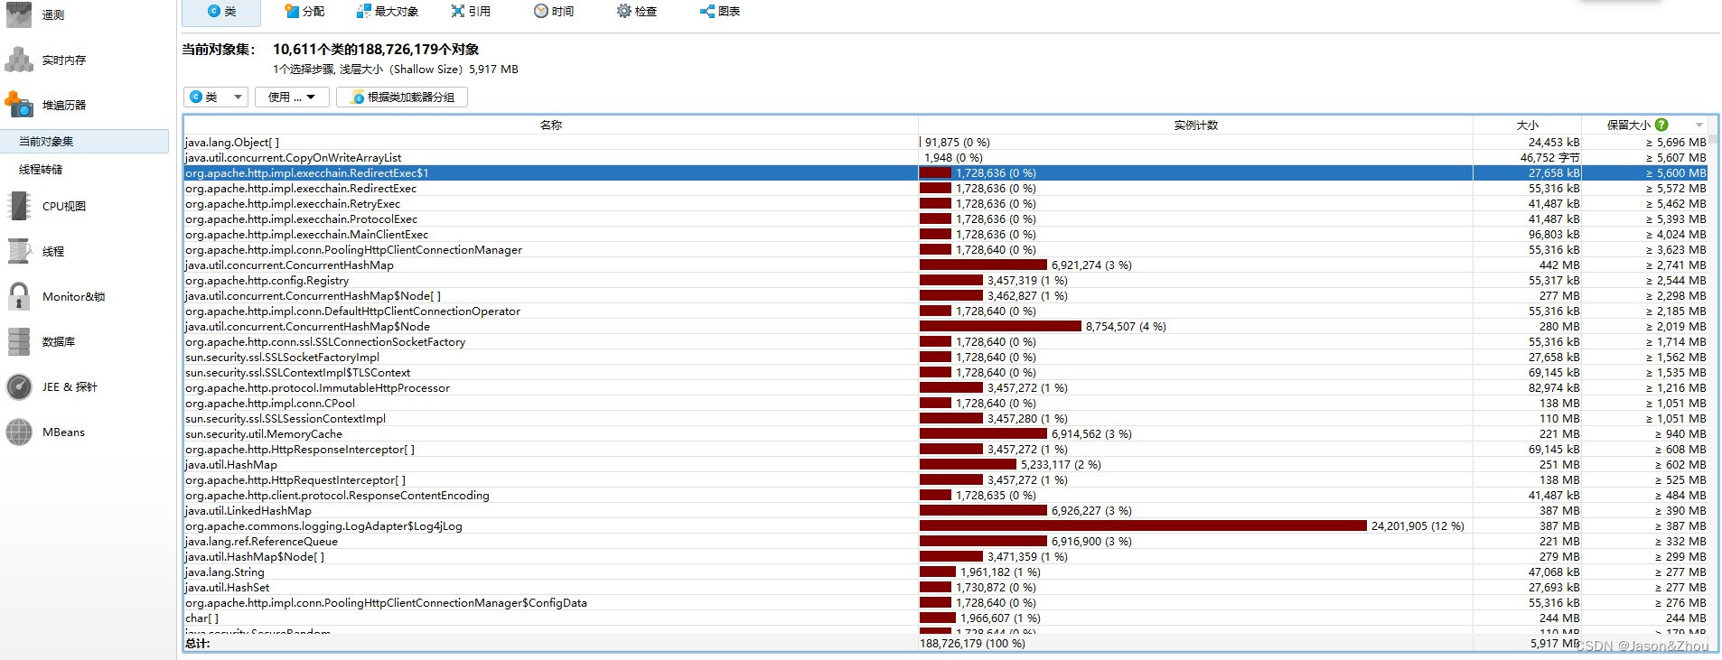Switch to the 引用 tab

coord(471,12)
